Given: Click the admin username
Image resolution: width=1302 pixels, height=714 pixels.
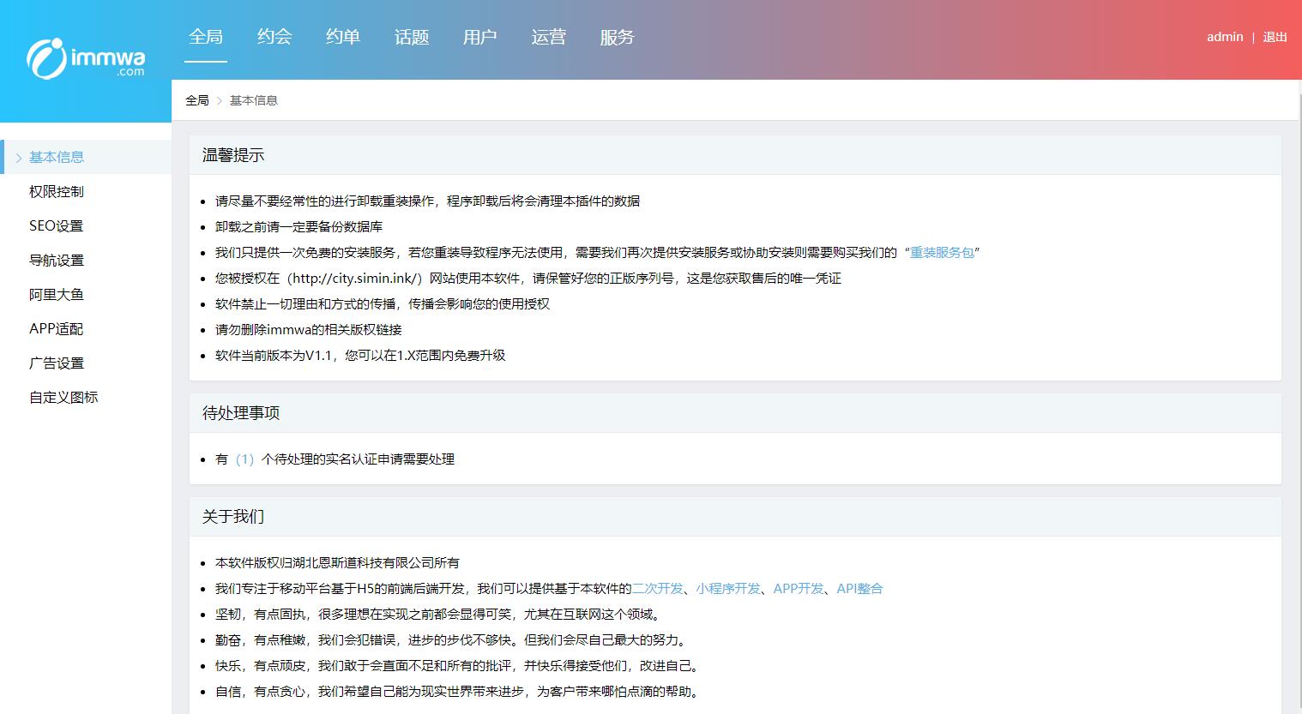Looking at the screenshot, I should click(x=1224, y=37).
